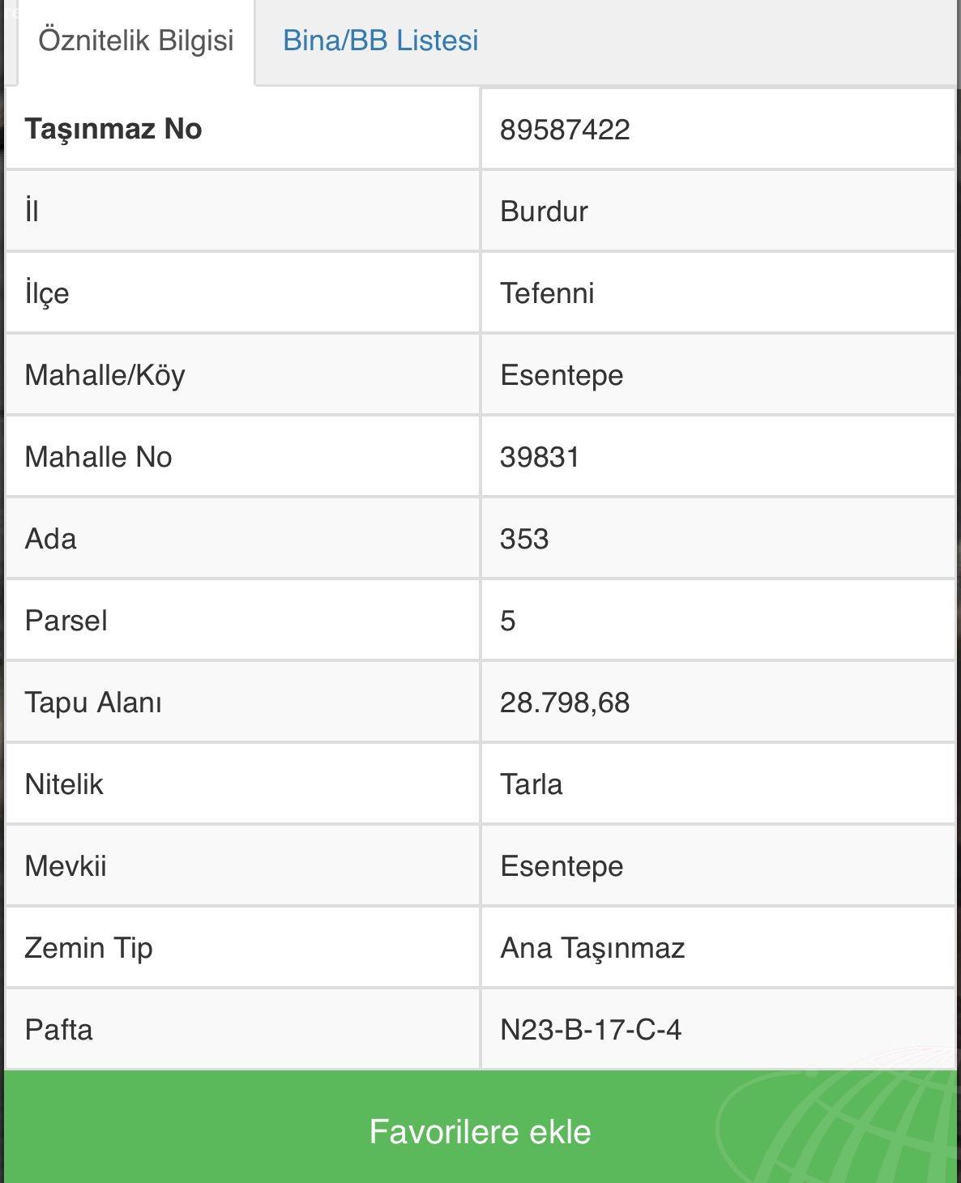Click the Tapu Alanı value 28.798,68
The height and width of the screenshot is (1183, 961).
pyautogui.click(x=565, y=703)
